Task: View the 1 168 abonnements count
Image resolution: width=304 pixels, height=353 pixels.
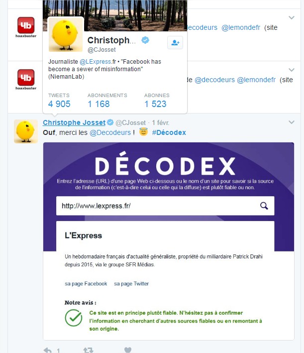Action: tap(99, 104)
